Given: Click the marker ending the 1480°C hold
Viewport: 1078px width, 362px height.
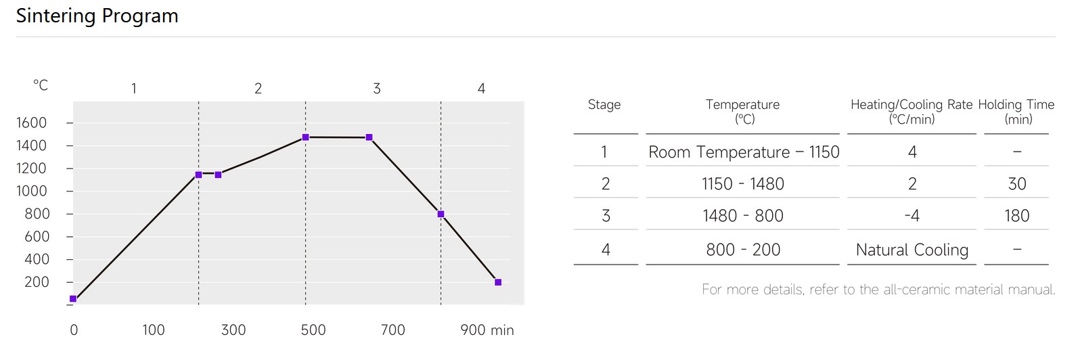Looking at the screenshot, I should tap(369, 137).
